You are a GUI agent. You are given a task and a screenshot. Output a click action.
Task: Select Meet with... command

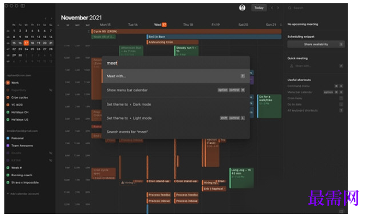tap(176, 76)
